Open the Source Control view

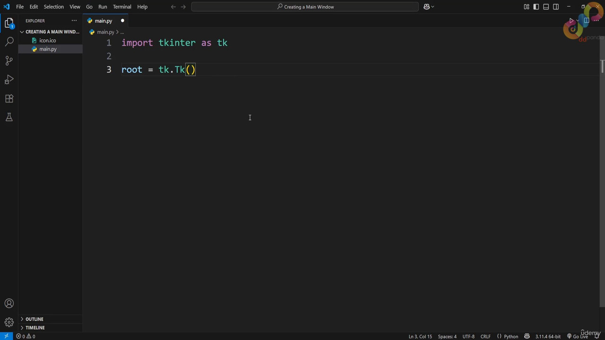click(9, 60)
